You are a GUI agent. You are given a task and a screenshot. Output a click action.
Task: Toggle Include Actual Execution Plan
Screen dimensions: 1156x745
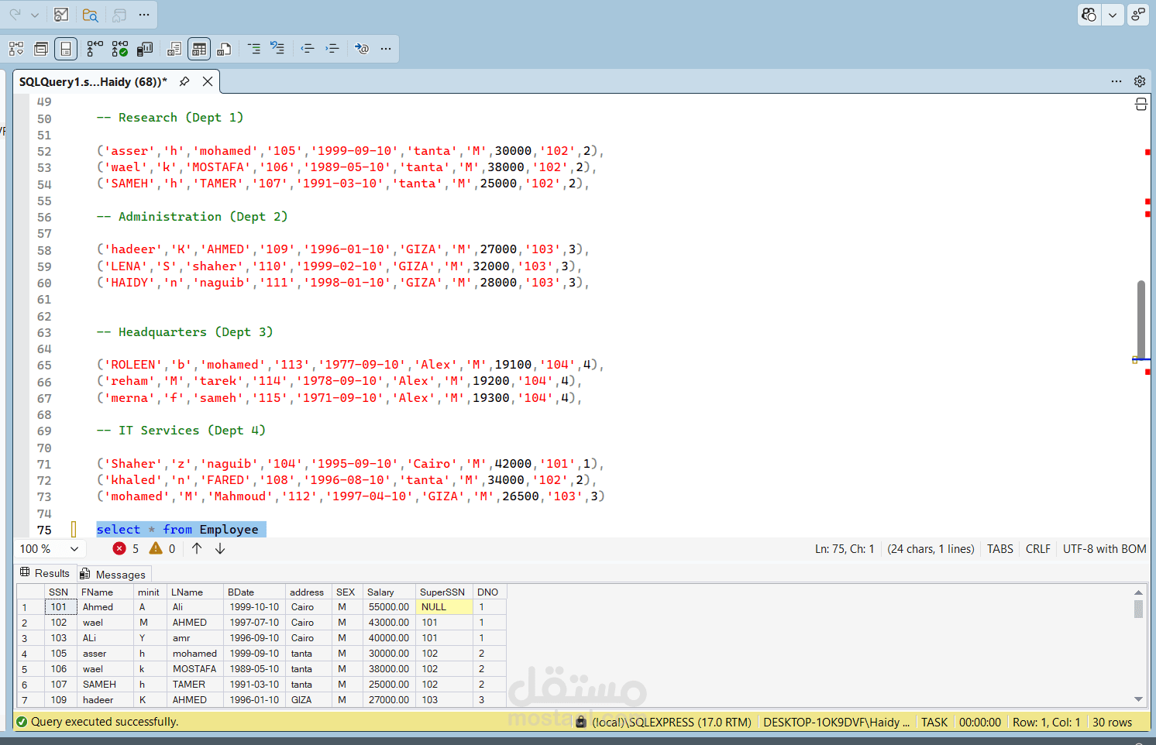pyautogui.click(x=95, y=49)
